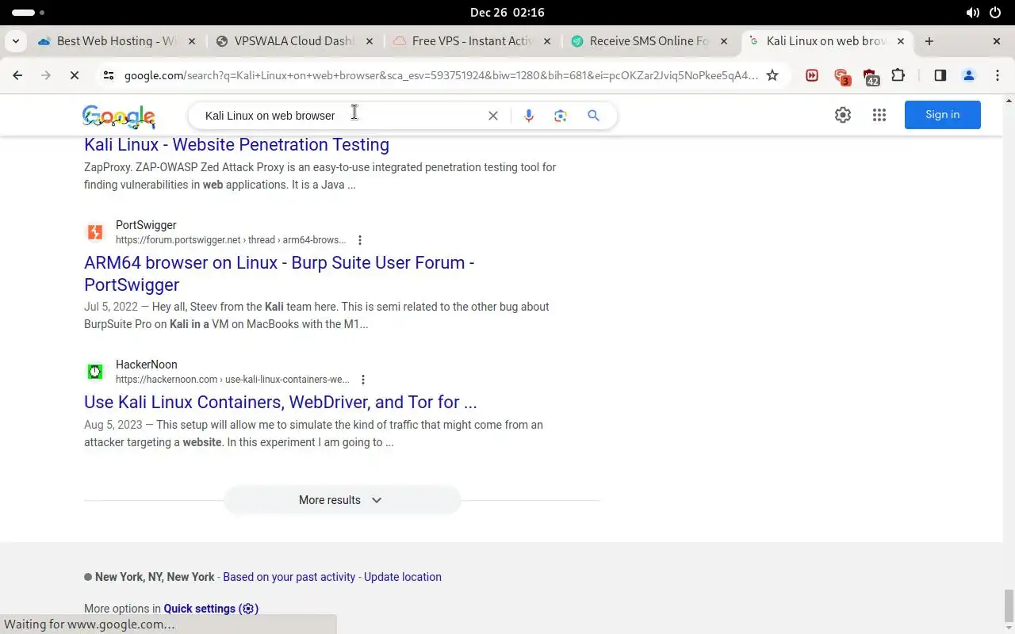Viewport: 1015px width, 634px height.
Task: Click the address bar URL
Action: coord(441,75)
